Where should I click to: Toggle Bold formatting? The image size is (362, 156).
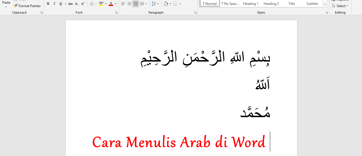click(x=48, y=4)
